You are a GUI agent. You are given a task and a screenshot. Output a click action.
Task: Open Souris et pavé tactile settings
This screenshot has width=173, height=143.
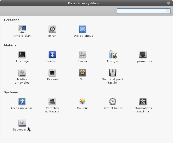tap(113, 73)
